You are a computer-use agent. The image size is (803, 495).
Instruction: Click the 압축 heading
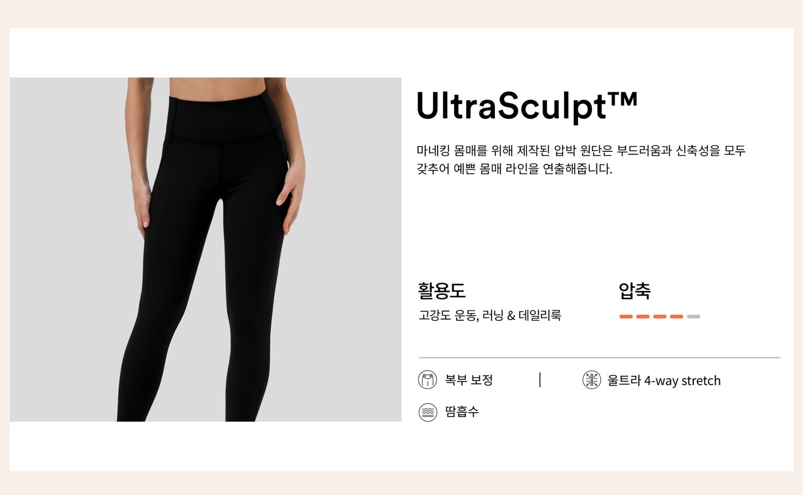point(635,290)
